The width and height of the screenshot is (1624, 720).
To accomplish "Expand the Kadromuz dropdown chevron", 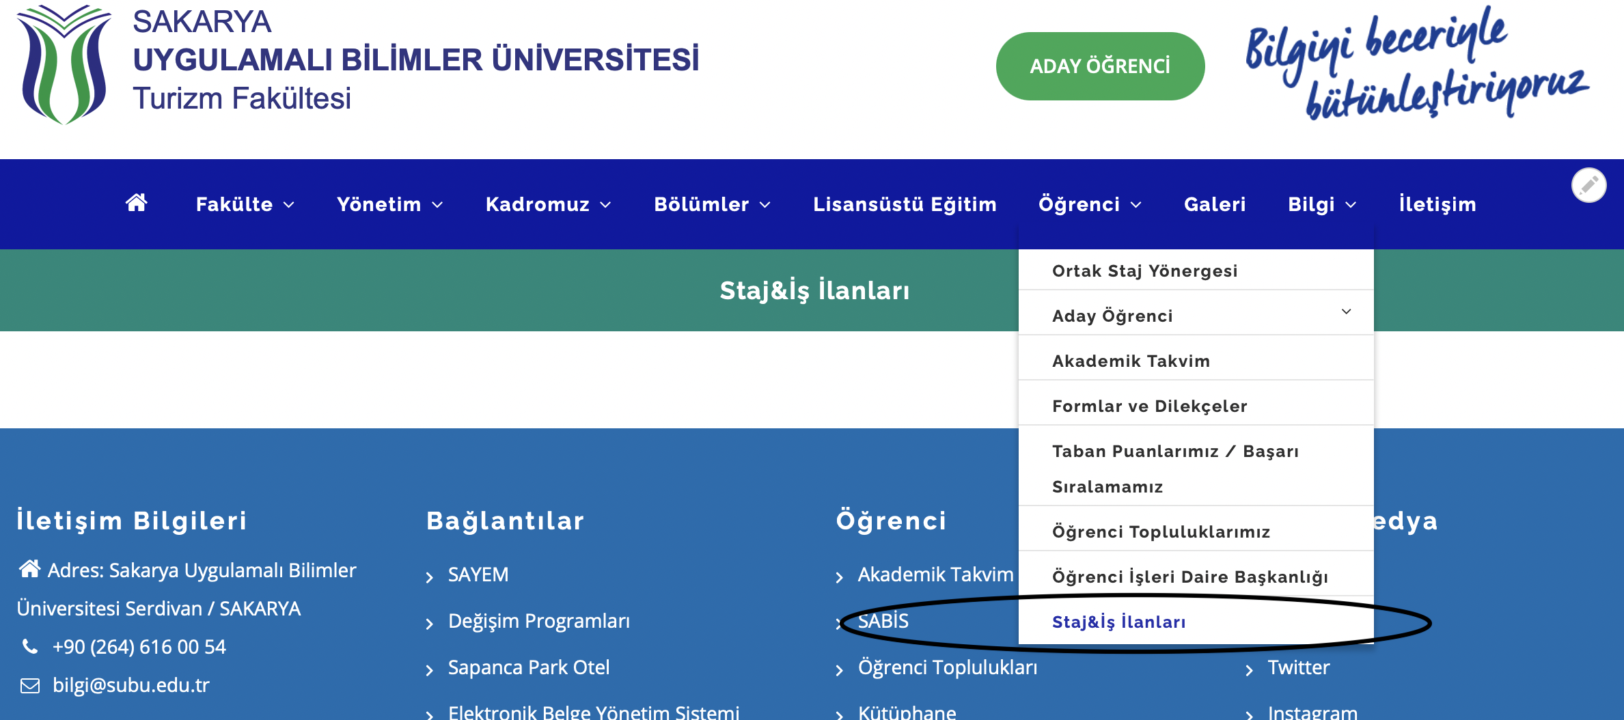I will point(605,205).
